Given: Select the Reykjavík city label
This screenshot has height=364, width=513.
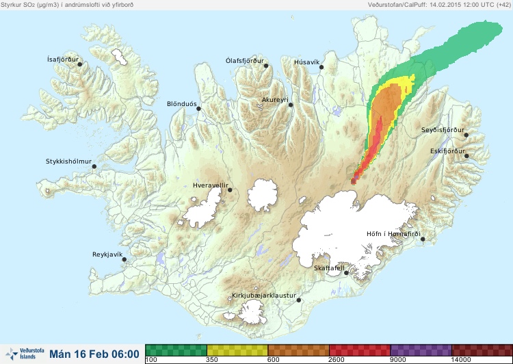Looking at the screenshot, I should pos(107,255).
